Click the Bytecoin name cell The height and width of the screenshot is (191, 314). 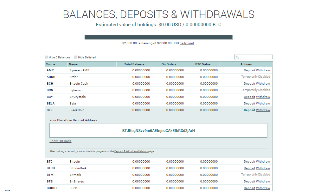(x=76, y=90)
